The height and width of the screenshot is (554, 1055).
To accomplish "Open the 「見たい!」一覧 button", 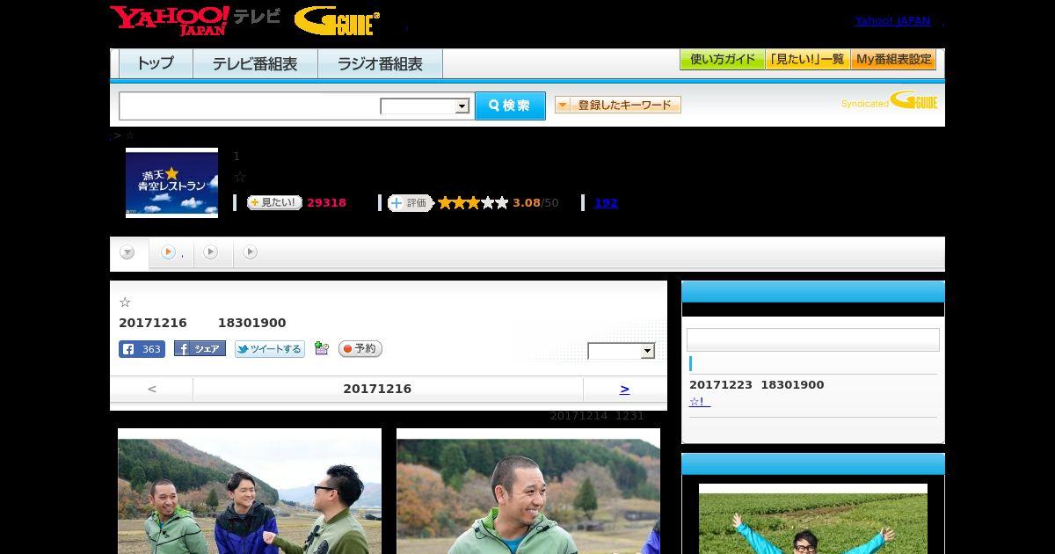I will pyautogui.click(x=807, y=60).
